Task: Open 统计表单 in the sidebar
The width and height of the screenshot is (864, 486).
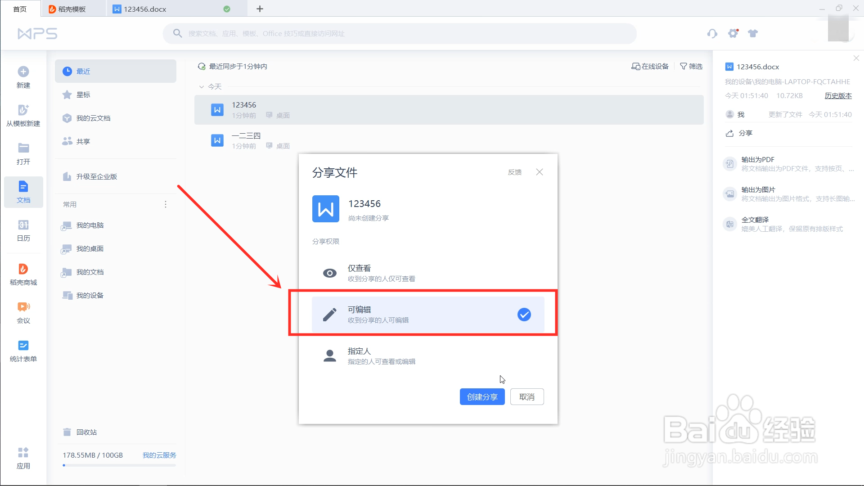Action: tap(23, 351)
